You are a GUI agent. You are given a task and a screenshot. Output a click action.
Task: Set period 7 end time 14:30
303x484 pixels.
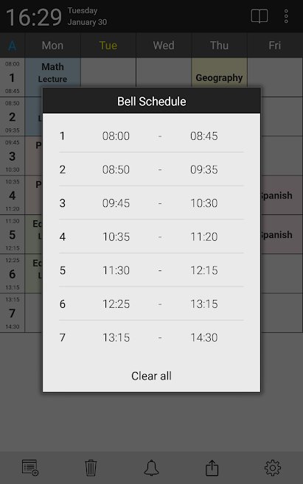pos(204,337)
